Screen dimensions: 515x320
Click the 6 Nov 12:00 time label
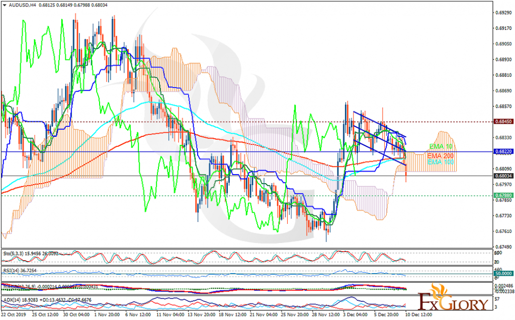tap(138, 314)
